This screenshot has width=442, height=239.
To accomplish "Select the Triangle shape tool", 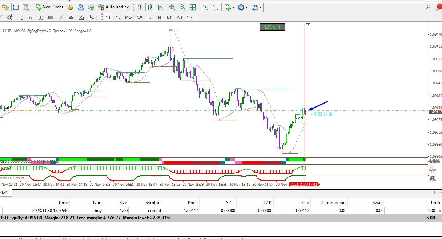I will click(x=71, y=17).
